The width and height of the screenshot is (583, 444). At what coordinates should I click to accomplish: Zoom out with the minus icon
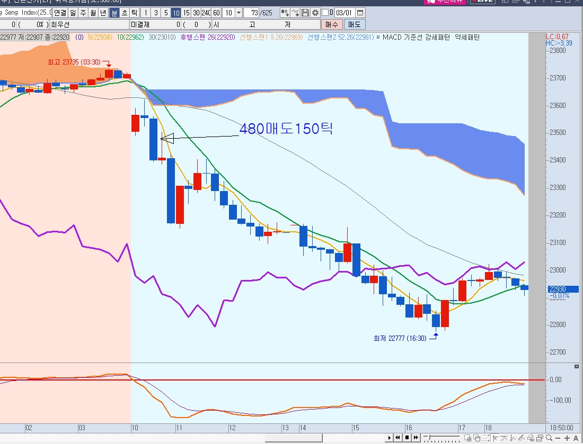(x=559, y=438)
